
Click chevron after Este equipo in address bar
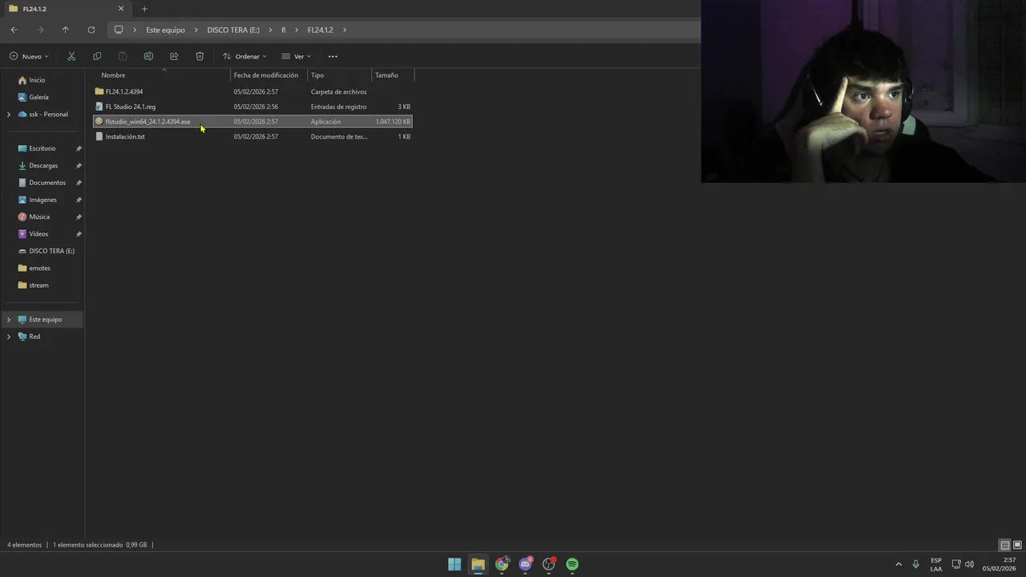pyautogui.click(x=196, y=30)
